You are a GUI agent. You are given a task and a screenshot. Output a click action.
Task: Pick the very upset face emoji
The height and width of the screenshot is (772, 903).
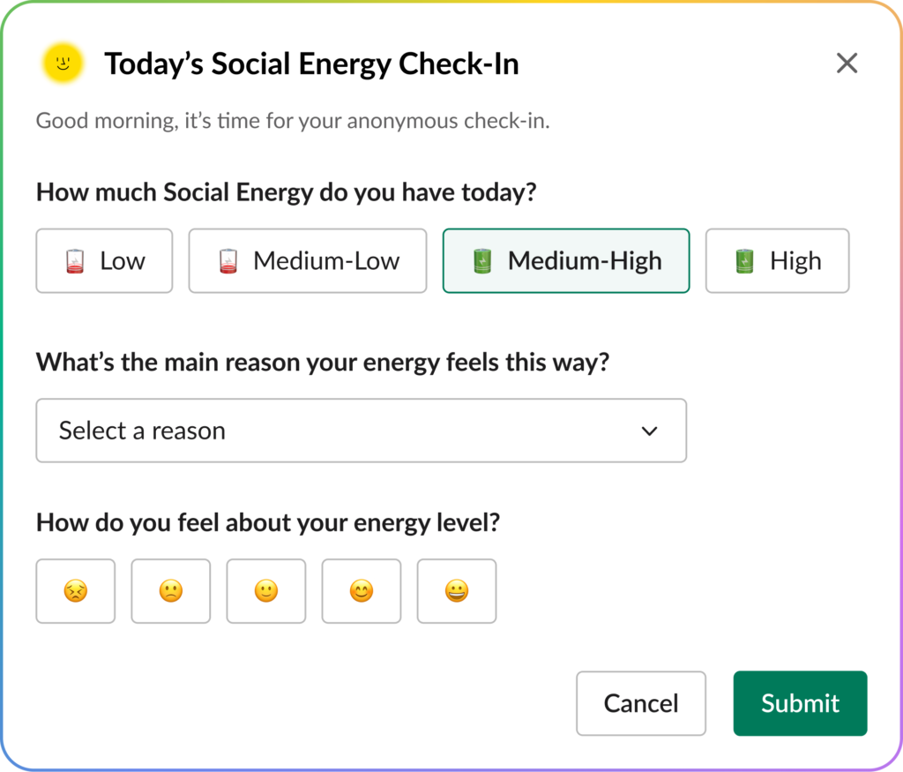point(76,591)
